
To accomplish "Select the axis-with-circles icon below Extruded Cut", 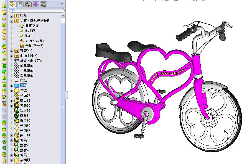I will point(4,19).
